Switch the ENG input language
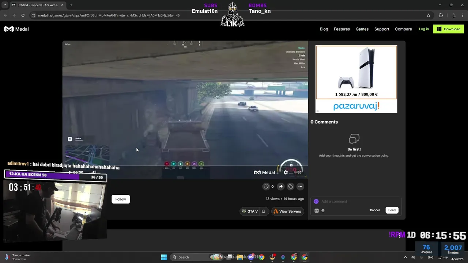The image size is (468, 263). coord(430,258)
